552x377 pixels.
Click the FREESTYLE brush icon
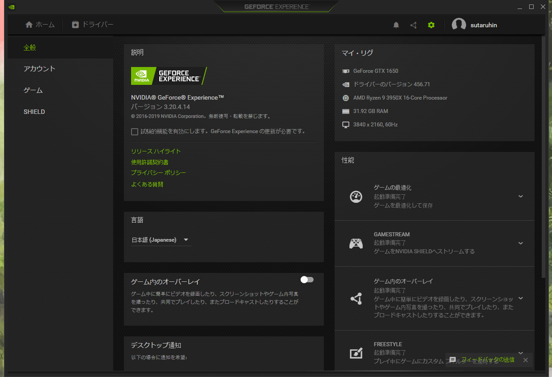tap(356, 353)
